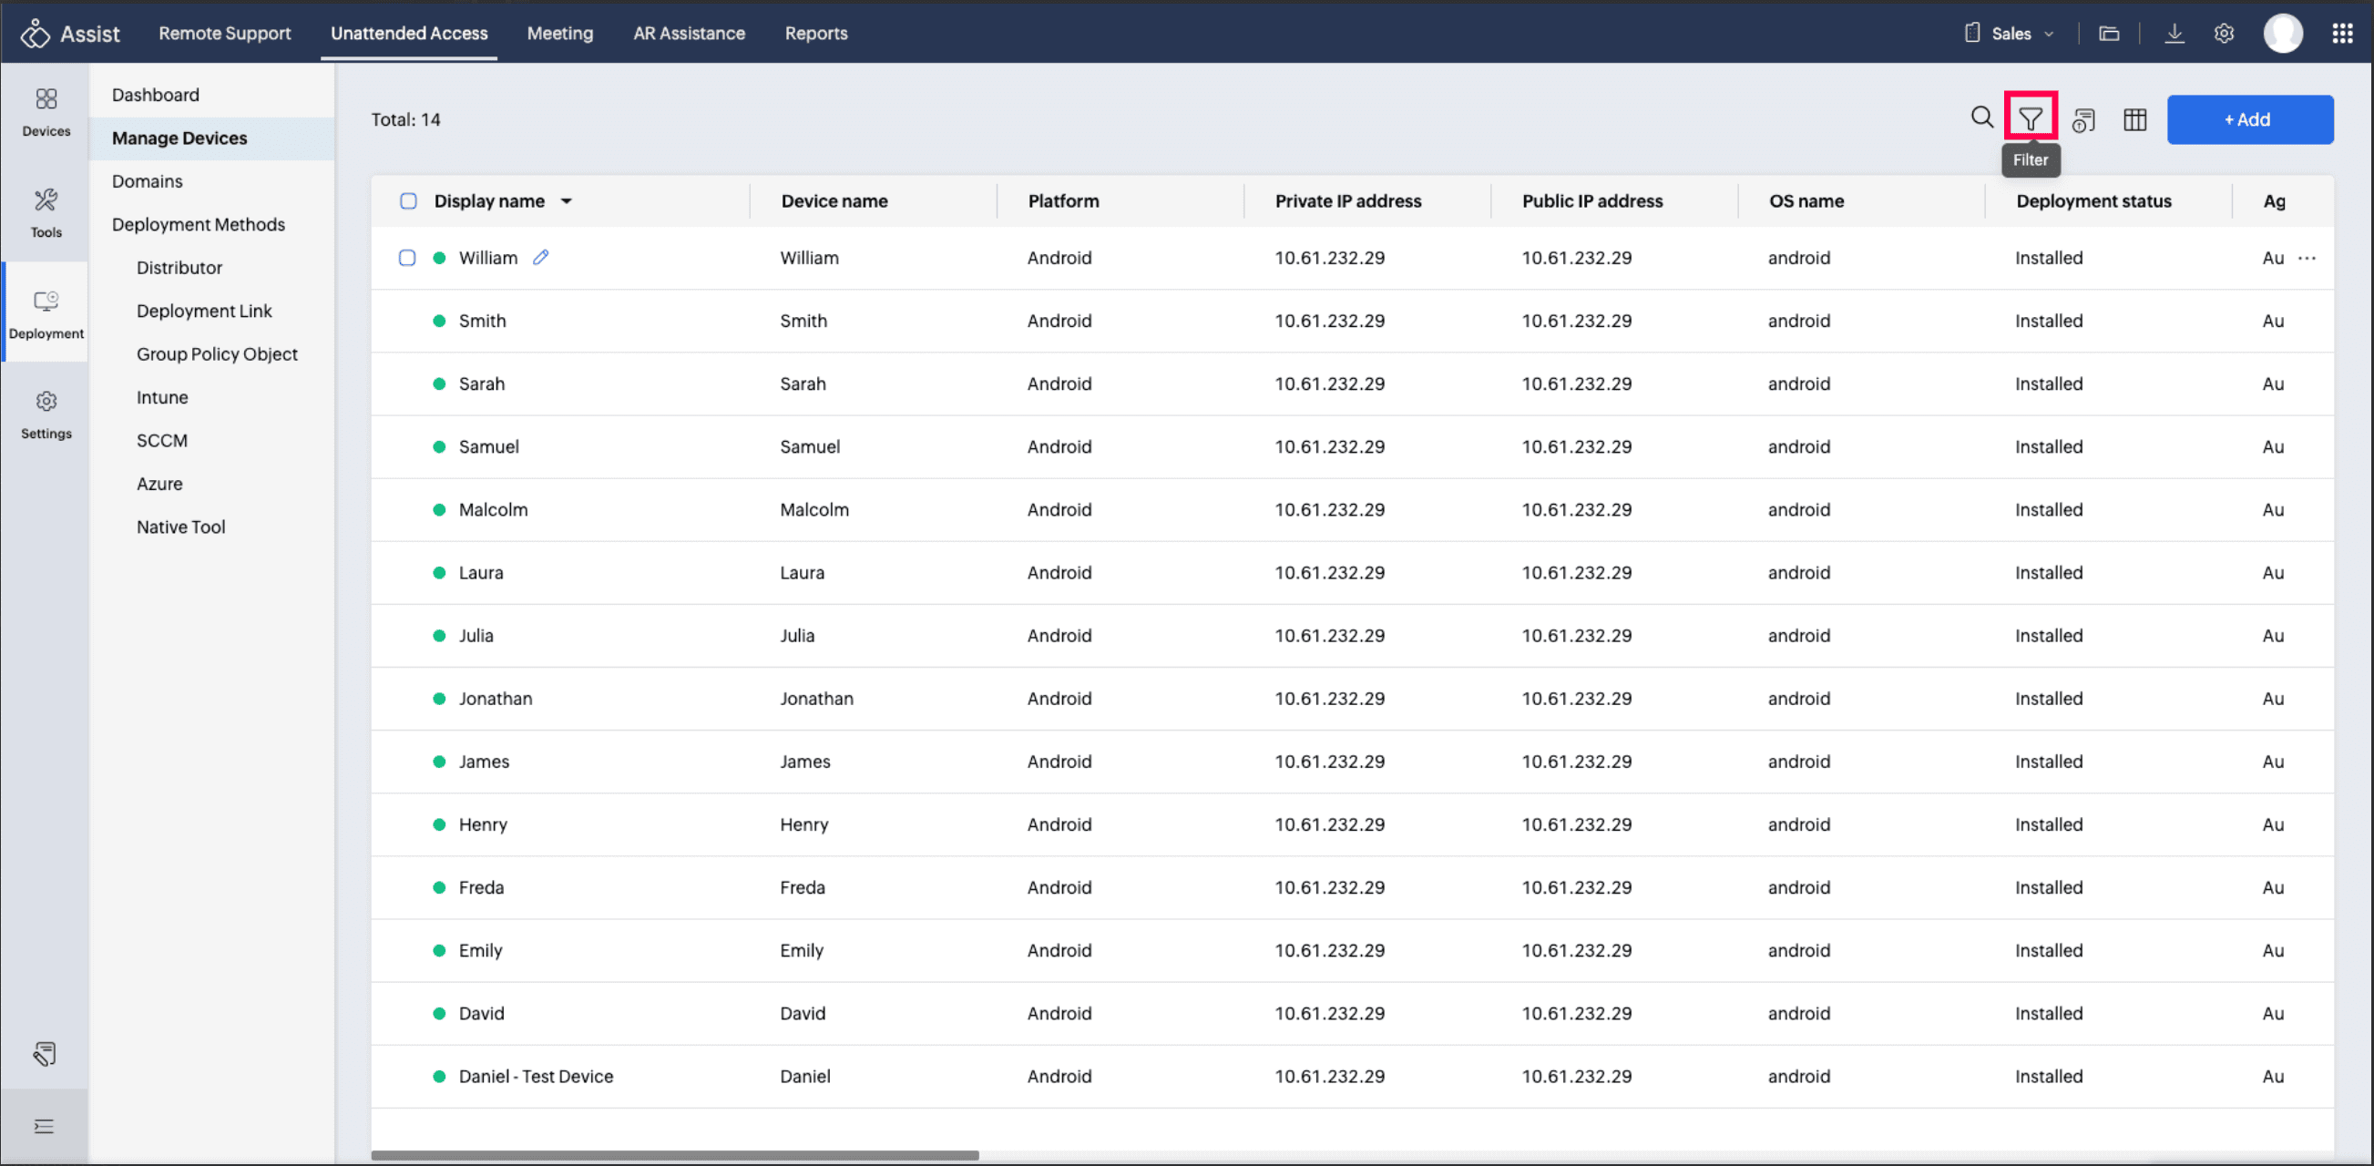Open the apps grid launcher icon
This screenshot has width=2374, height=1166.
click(x=2342, y=34)
